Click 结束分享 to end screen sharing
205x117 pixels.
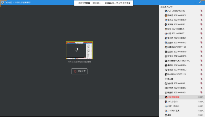pos(79,71)
